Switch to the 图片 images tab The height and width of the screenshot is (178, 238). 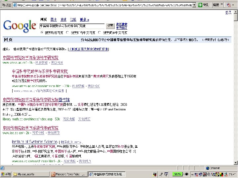(54, 19)
